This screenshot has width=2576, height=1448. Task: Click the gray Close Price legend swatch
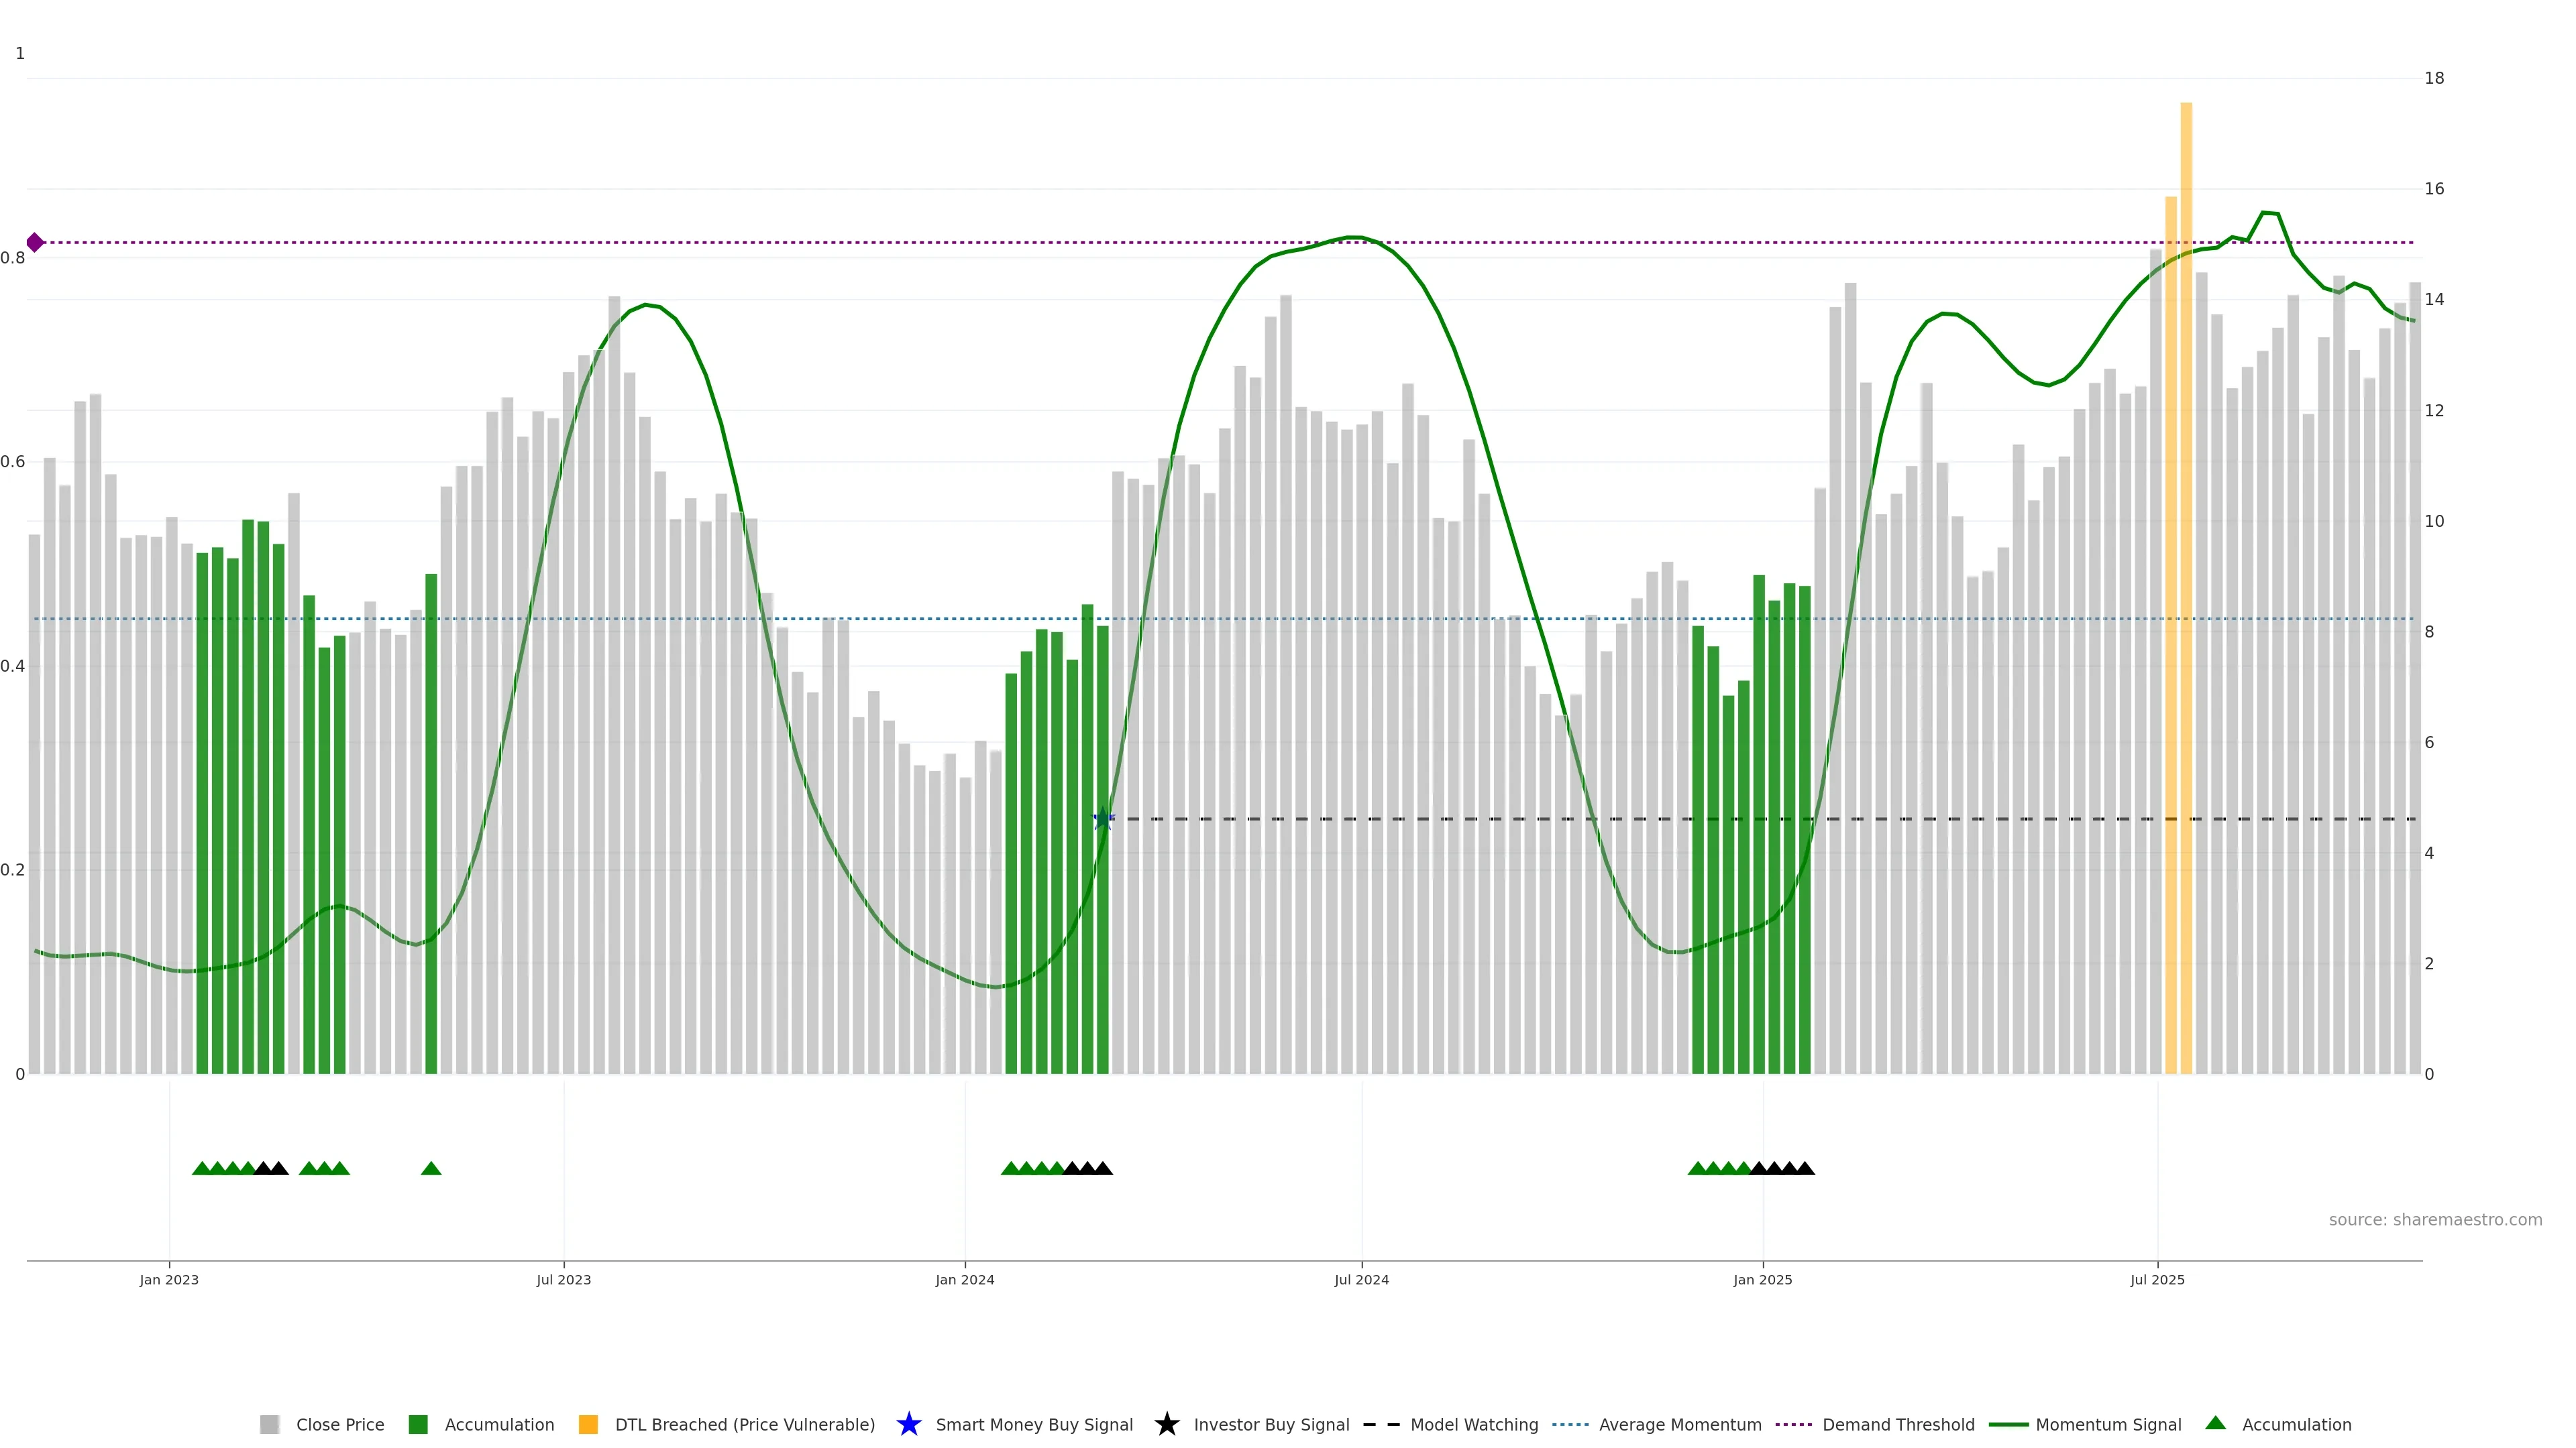pyautogui.click(x=269, y=1424)
